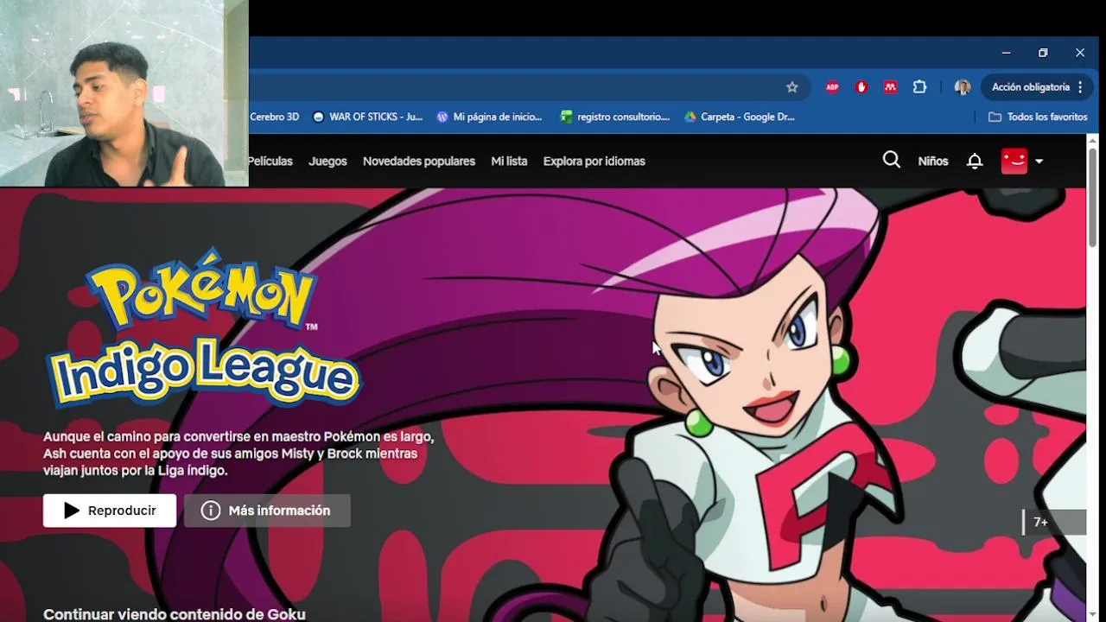This screenshot has height=622, width=1106.
Task: Switch to the Niños profile
Action: [x=933, y=162]
